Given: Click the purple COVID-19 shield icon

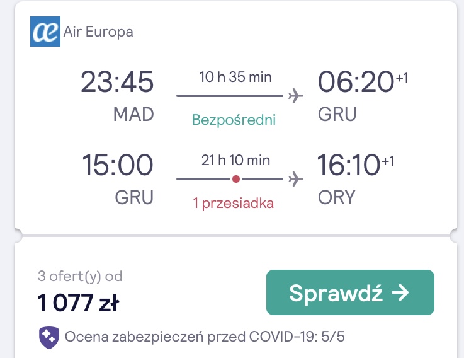Looking at the screenshot, I should [49, 337].
